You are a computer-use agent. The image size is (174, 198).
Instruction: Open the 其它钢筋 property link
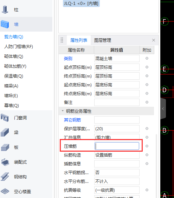click(x=72, y=120)
